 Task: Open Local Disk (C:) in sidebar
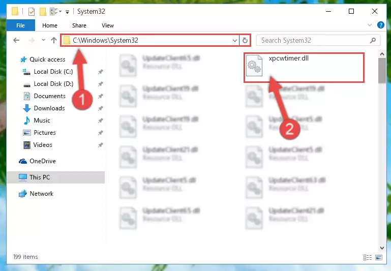pyautogui.click(x=53, y=72)
